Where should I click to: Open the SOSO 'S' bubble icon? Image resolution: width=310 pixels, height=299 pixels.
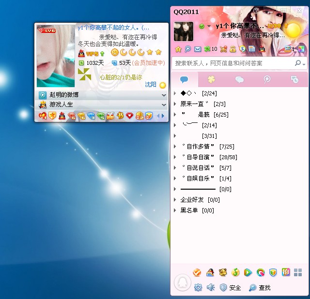tap(242, 49)
